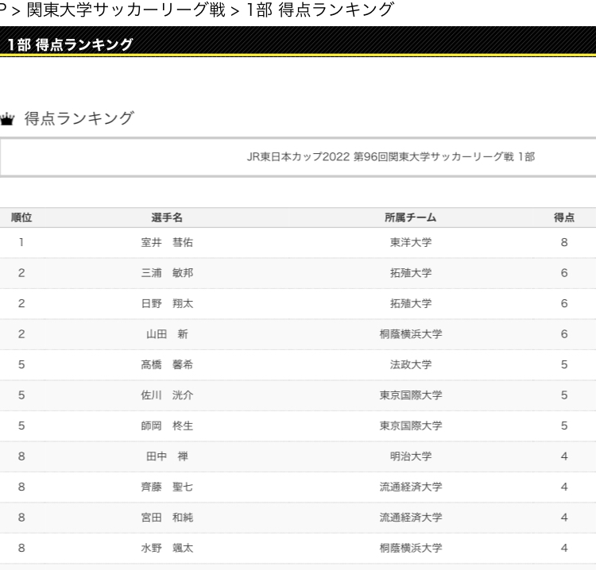Viewport: 596px width, 570px height.
Task: Click player name 佐川 洸介
Action: 167,395
